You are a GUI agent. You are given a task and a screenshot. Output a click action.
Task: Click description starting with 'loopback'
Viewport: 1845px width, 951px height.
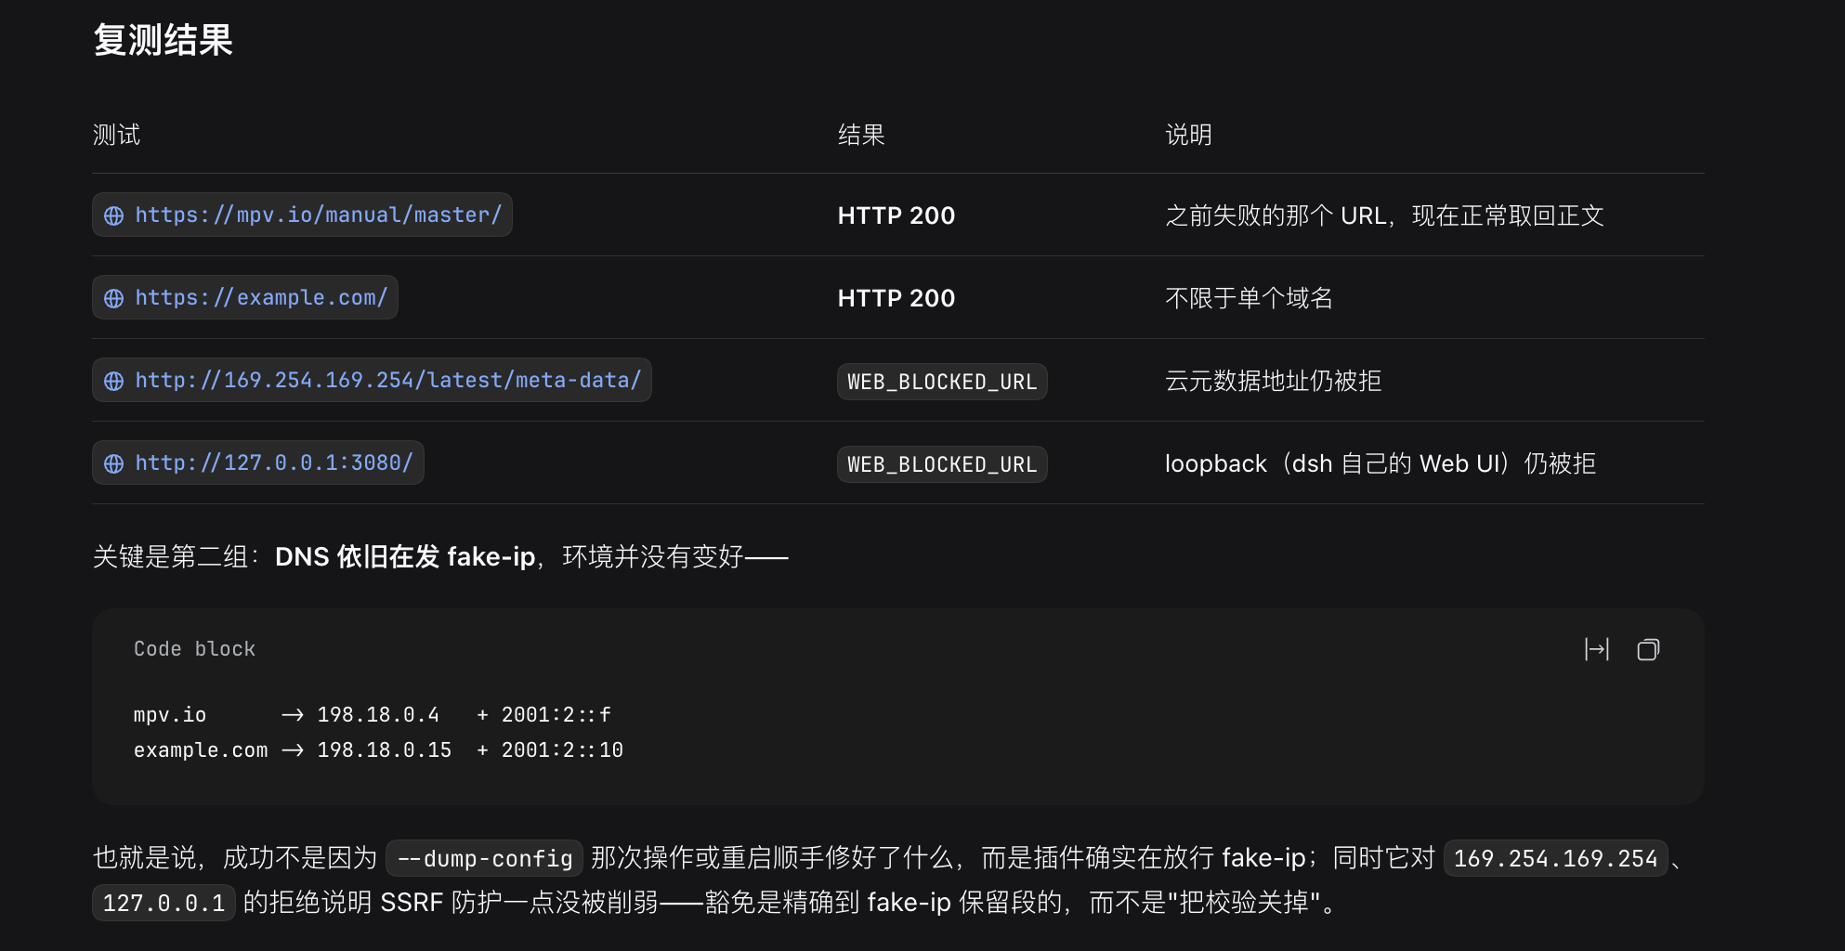click(x=1380, y=463)
